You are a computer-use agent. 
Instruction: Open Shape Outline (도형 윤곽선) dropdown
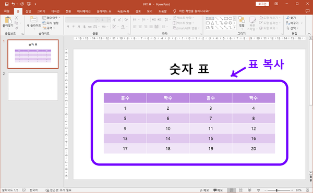point(270,23)
